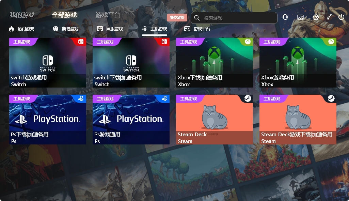
Task: Click Switch badge on switch游戏通用 card
Action: [x=81, y=42]
